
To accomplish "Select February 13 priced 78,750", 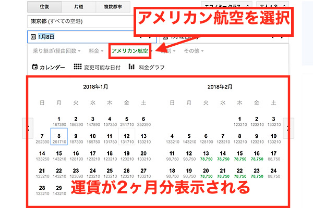I will point(206,156).
